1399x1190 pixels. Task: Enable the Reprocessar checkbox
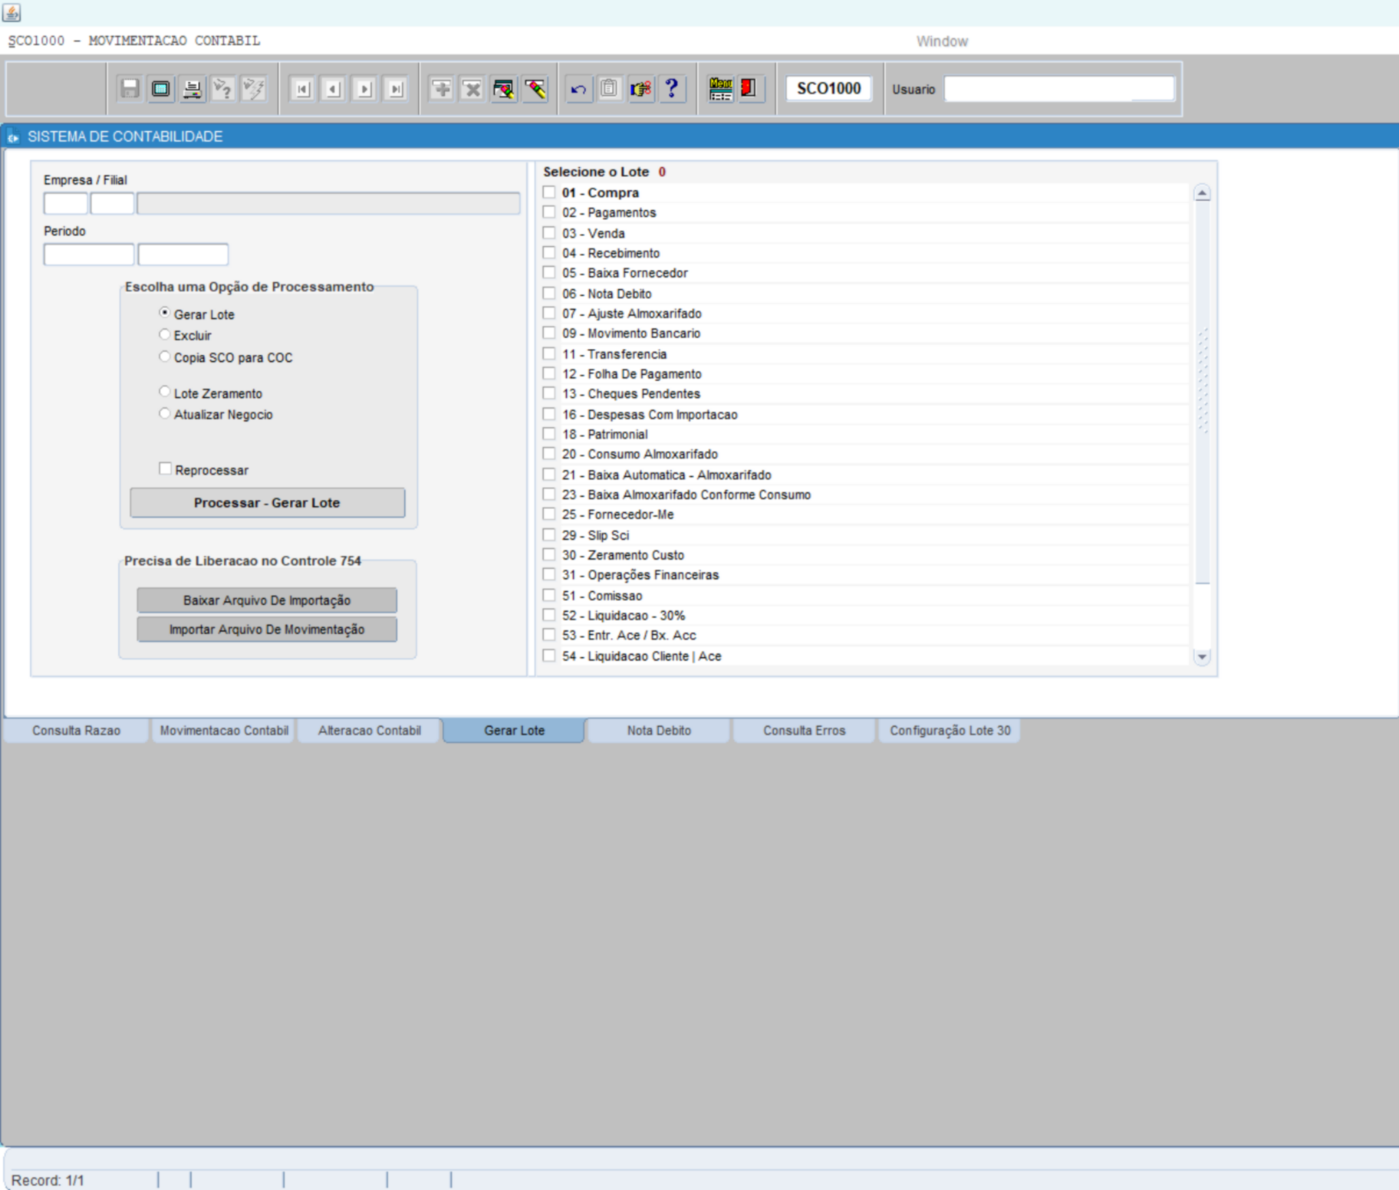click(165, 469)
